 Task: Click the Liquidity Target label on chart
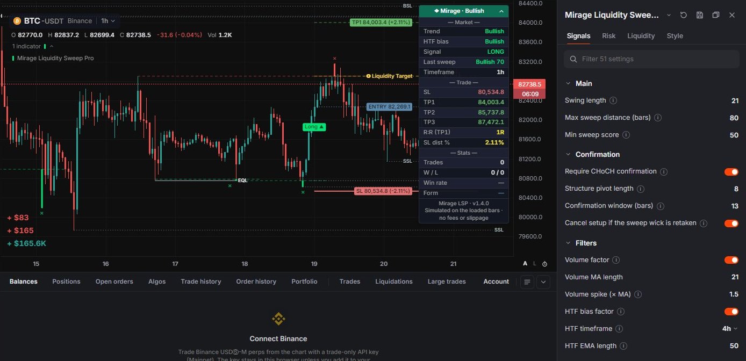pyautogui.click(x=389, y=76)
